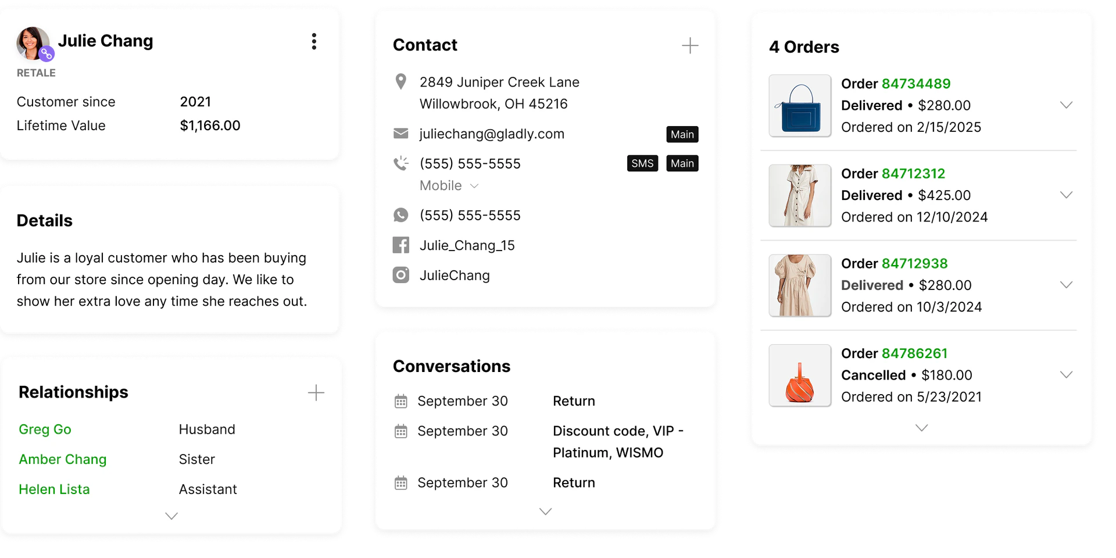Click the blue handbag order thumbnail
Viewport: 1116px width, 558px height.
tap(800, 105)
